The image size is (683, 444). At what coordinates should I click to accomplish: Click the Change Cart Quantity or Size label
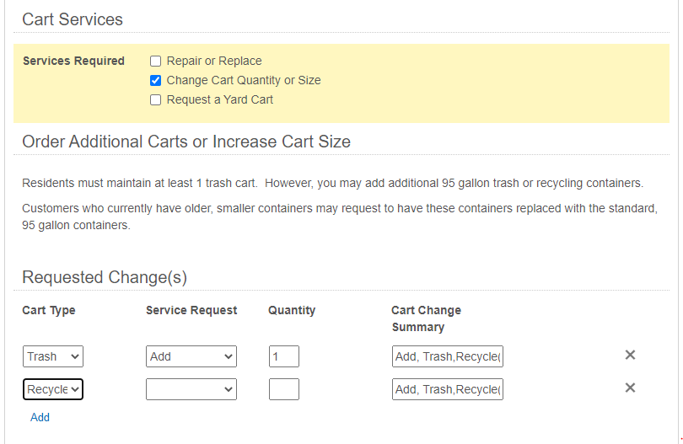coord(244,81)
